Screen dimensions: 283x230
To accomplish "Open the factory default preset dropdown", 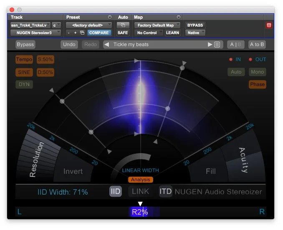I will pyautogui.click(x=88, y=25).
